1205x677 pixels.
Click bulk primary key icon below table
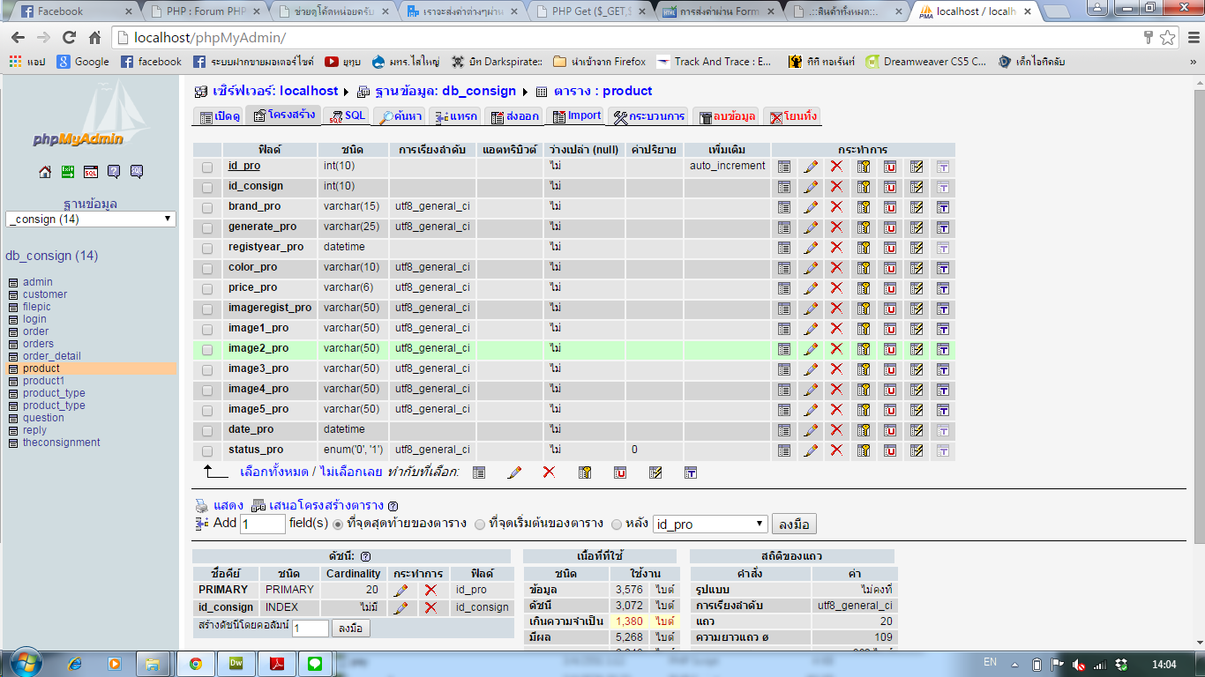(584, 472)
